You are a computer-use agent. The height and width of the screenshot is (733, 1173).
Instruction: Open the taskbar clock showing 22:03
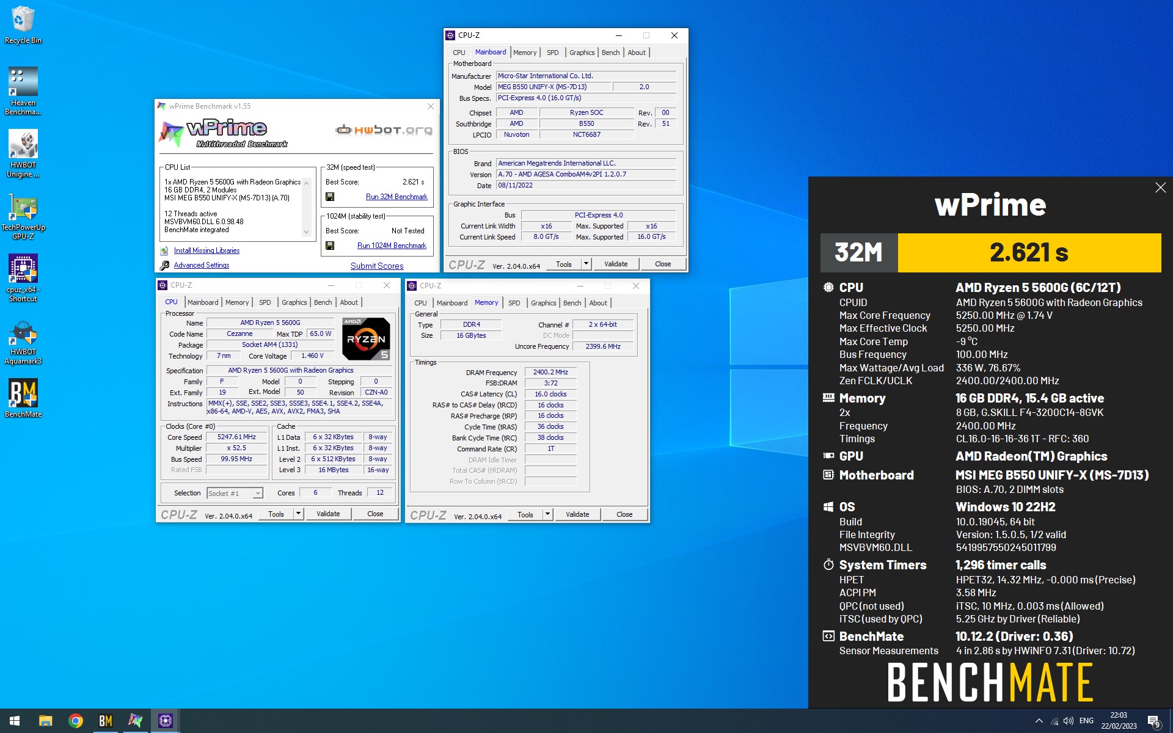point(1119,721)
